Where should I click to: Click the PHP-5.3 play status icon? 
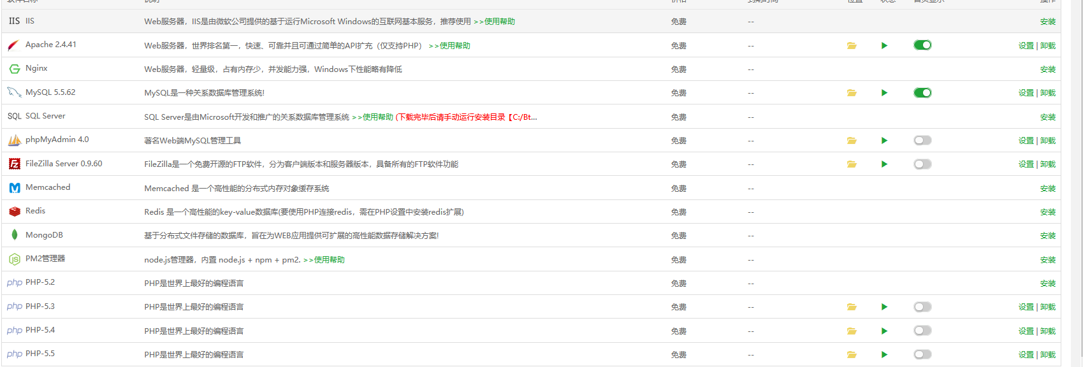pos(884,306)
